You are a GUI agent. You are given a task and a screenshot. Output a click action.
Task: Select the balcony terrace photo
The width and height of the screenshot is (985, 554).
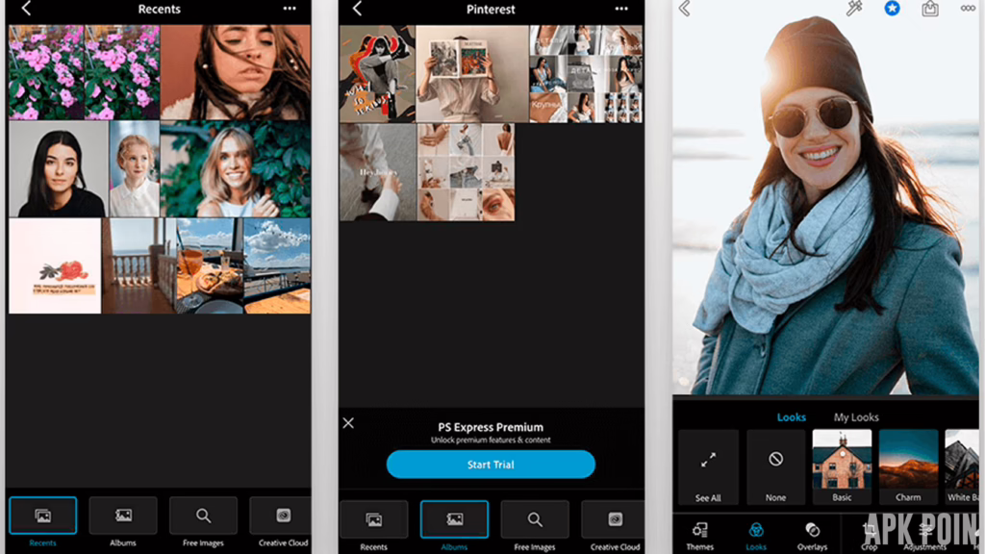[x=139, y=265]
